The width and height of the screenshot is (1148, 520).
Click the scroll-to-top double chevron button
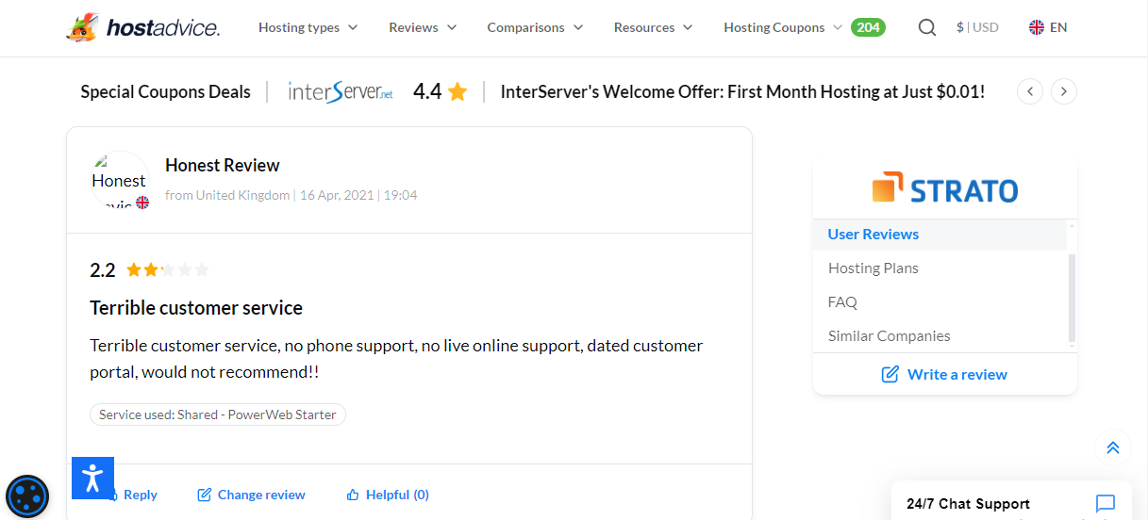tap(1112, 447)
